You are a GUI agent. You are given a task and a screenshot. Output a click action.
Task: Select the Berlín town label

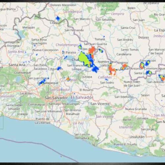[127, 120]
